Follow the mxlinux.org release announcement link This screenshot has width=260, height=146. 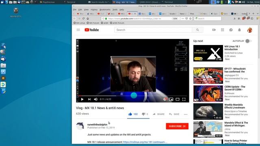point(145,142)
